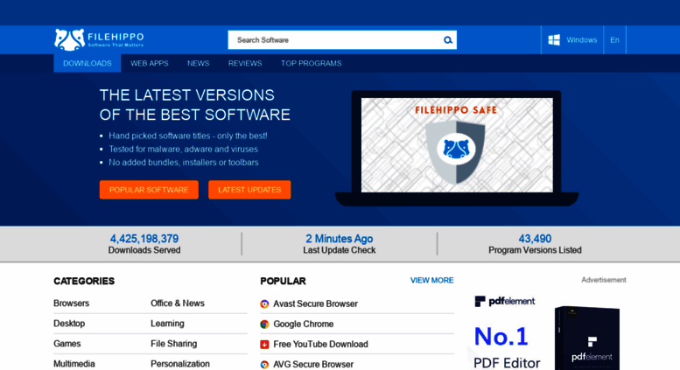Click the Tested for malware bullet text
Image resolution: width=680 pixels, height=370 pixels.
pyautogui.click(x=183, y=149)
